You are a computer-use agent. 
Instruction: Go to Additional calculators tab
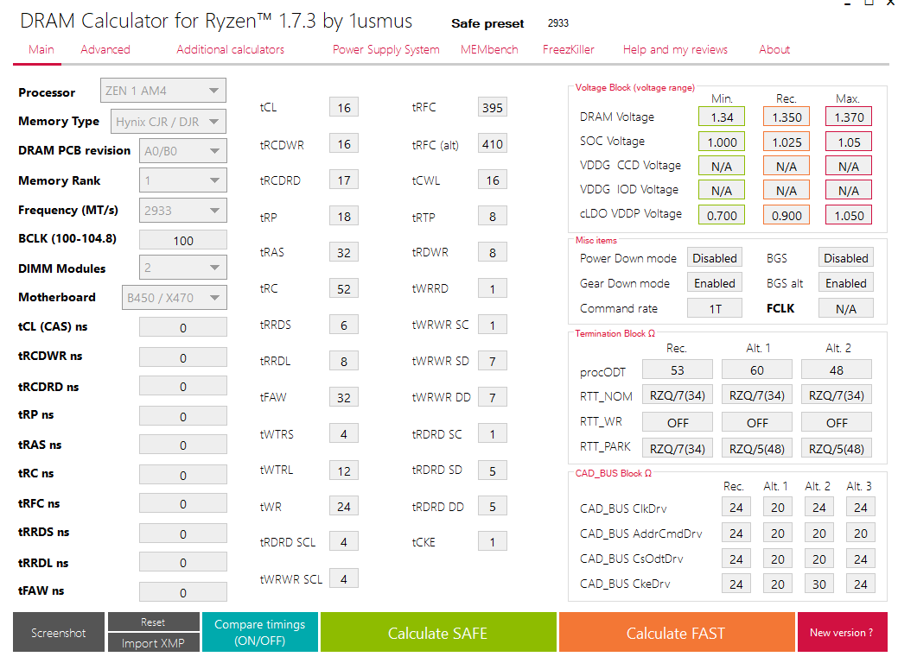tap(230, 49)
